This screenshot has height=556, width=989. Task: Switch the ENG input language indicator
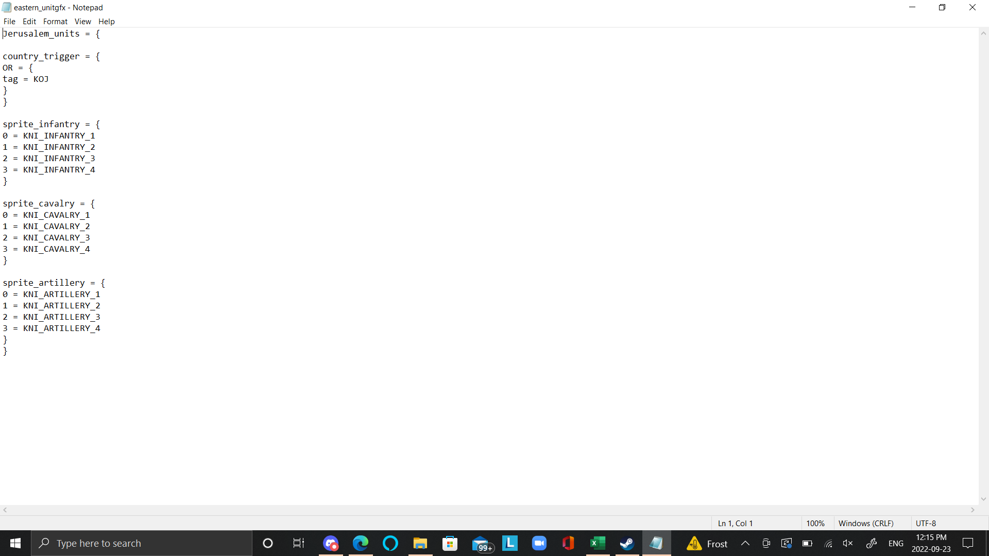(x=896, y=543)
